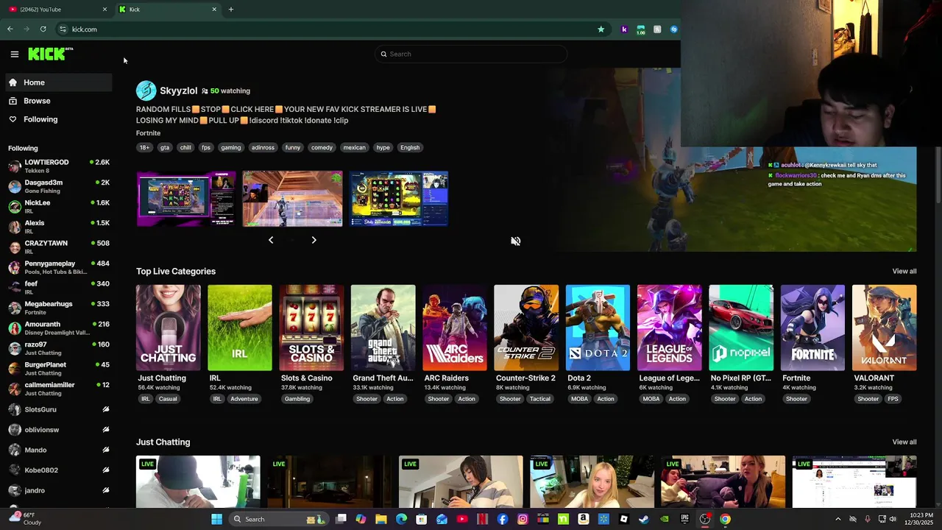Show previous featured stream in carousel
This screenshot has width=942, height=530.
pyautogui.click(x=271, y=240)
